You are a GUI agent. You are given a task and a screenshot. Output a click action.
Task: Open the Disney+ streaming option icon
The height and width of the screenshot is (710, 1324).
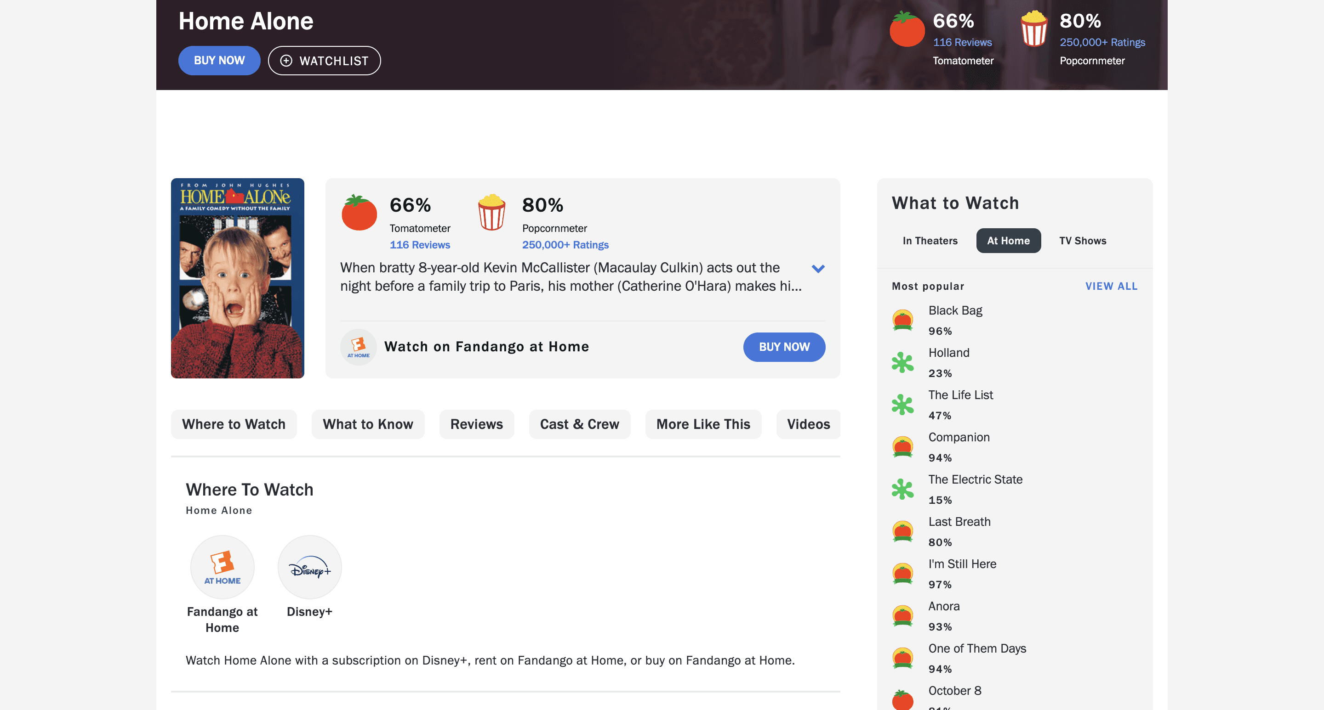309,567
